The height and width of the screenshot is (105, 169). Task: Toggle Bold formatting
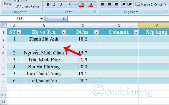click(48, 4)
